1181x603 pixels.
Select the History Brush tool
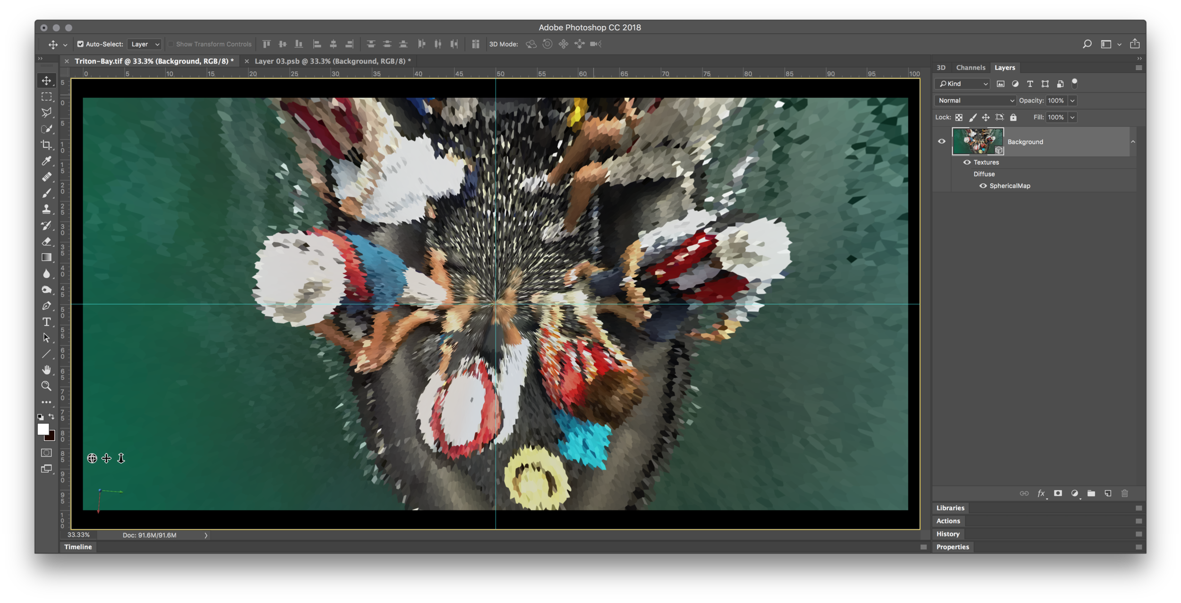[46, 225]
